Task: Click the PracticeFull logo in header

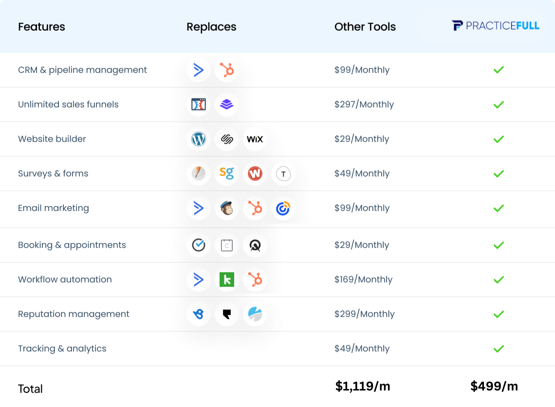Action: point(496,26)
